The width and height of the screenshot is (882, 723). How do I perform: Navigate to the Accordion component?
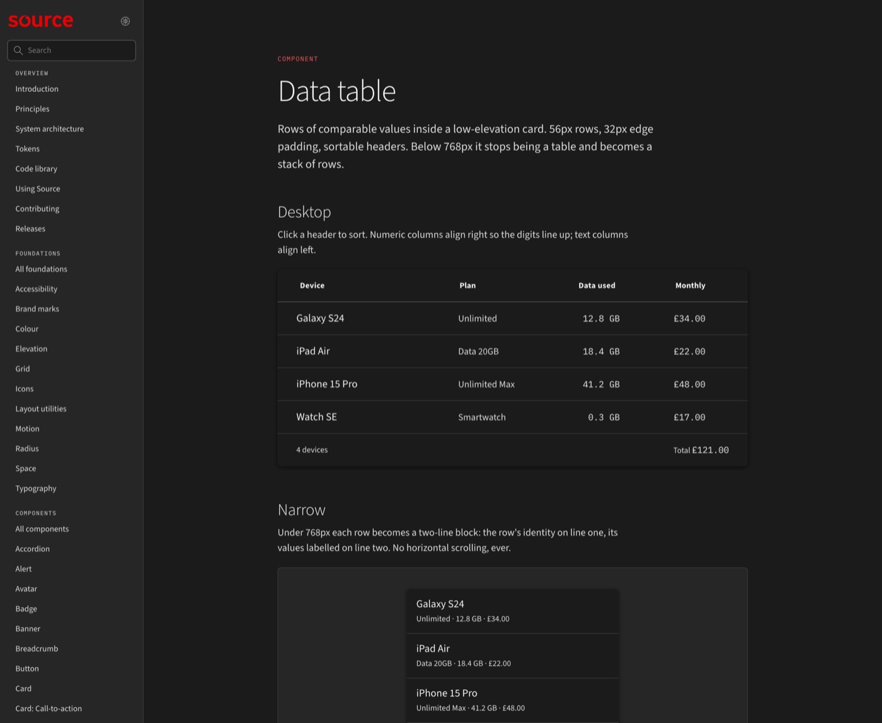coord(32,549)
